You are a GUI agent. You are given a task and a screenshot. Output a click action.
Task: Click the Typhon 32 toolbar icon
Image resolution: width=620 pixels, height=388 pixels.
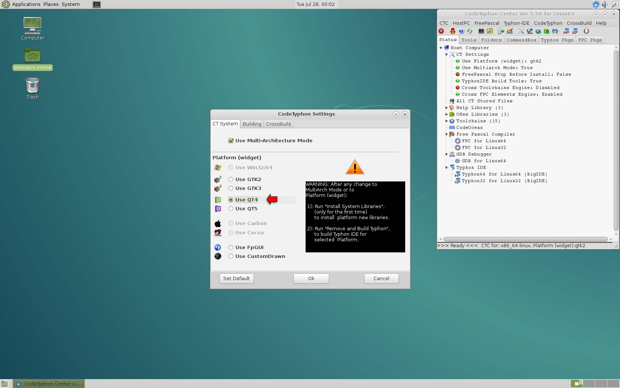[575, 31]
